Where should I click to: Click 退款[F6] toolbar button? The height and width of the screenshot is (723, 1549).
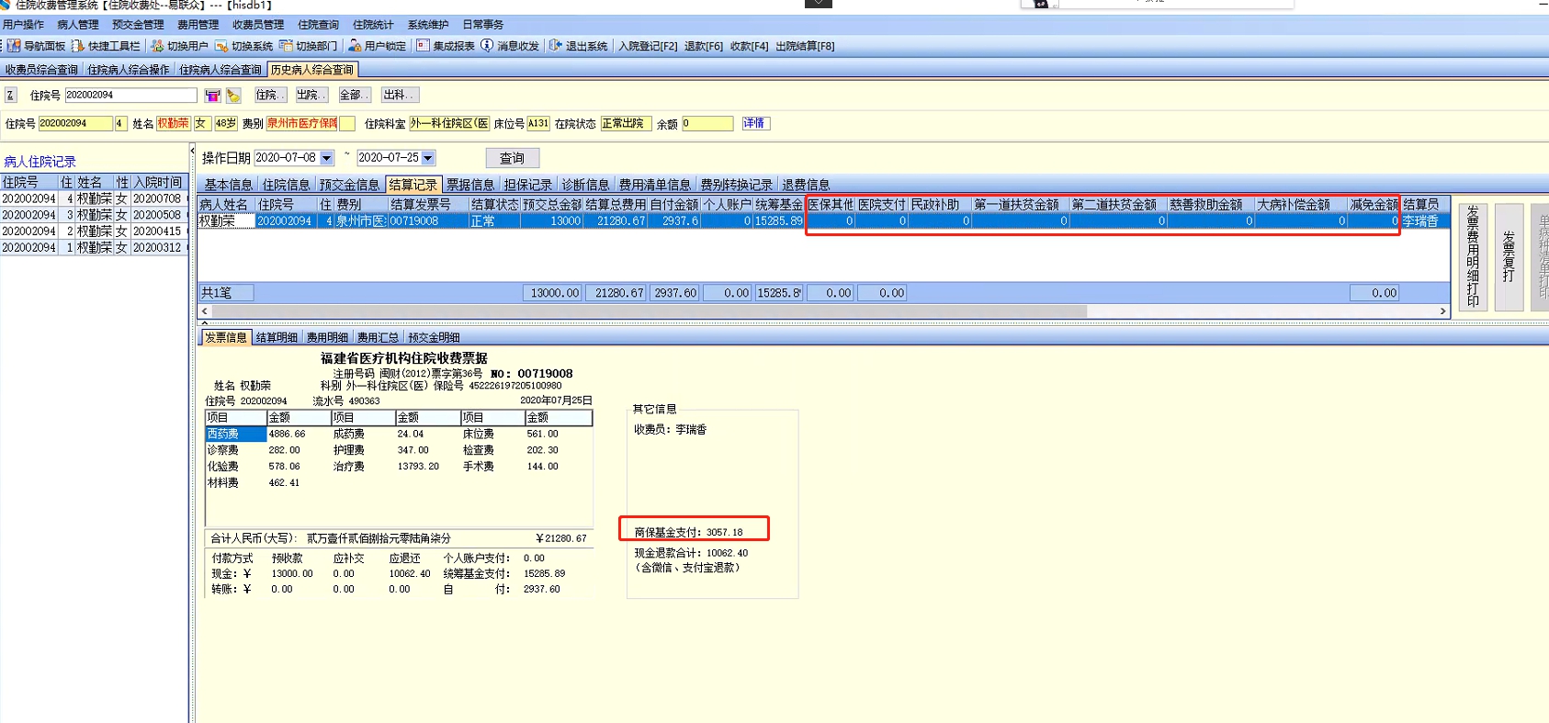coord(704,46)
